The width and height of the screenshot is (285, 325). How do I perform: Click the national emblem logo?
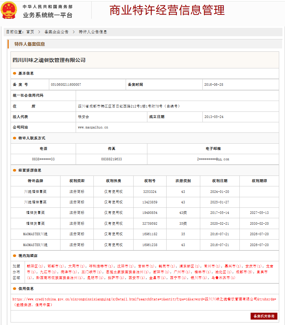point(9,10)
